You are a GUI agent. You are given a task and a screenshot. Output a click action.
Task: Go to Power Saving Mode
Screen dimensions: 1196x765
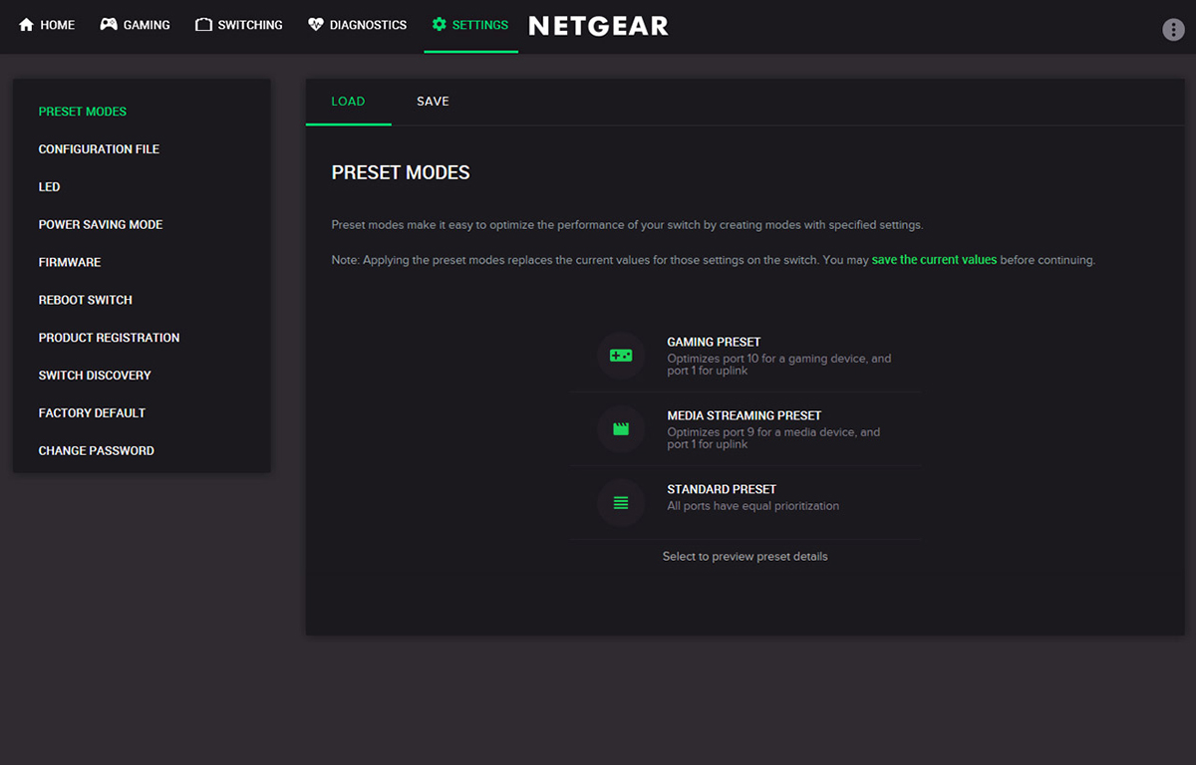(101, 225)
